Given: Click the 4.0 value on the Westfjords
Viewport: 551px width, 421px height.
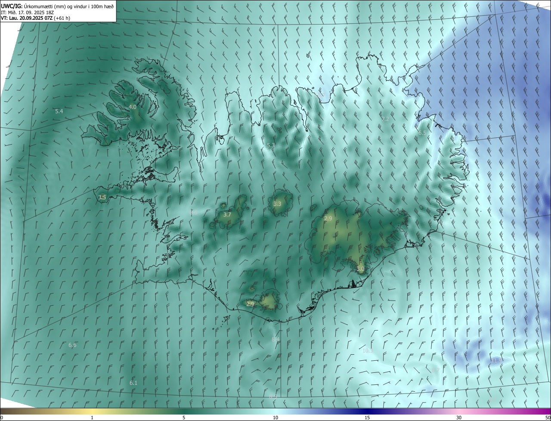Looking at the screenshot, I should [133, 107].
